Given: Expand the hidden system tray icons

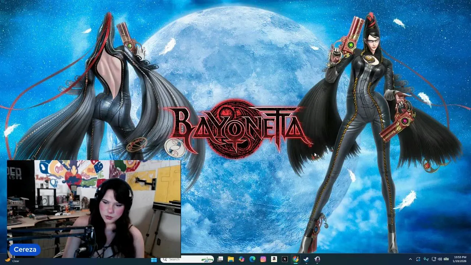Looking at the screenshot, I should click(410, 259).
